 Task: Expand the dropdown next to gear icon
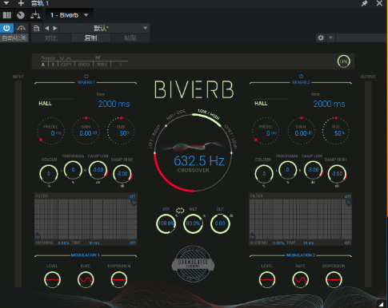330,38
